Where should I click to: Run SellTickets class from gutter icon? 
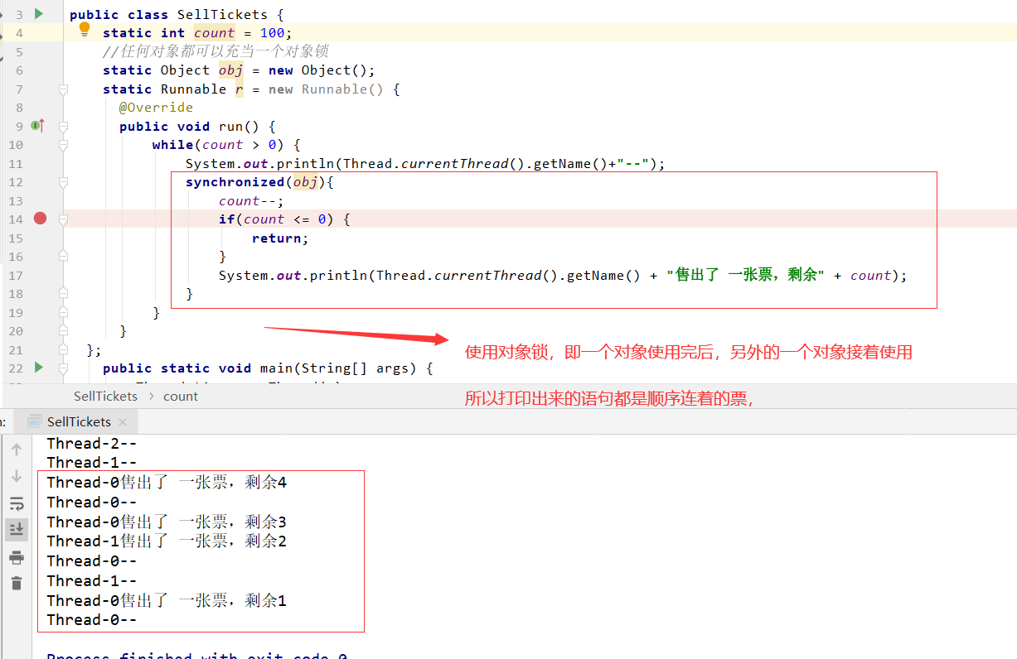pos(36,12)
